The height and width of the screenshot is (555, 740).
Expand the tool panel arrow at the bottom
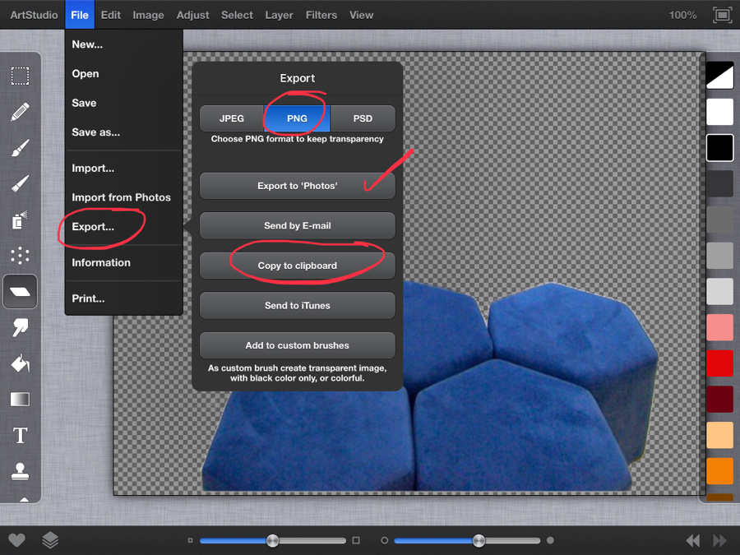[x=24, y=499]
